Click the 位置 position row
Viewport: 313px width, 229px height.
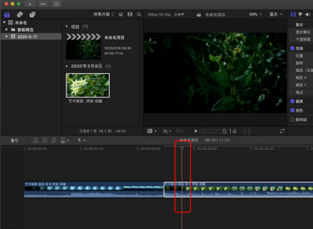[301, 56]
